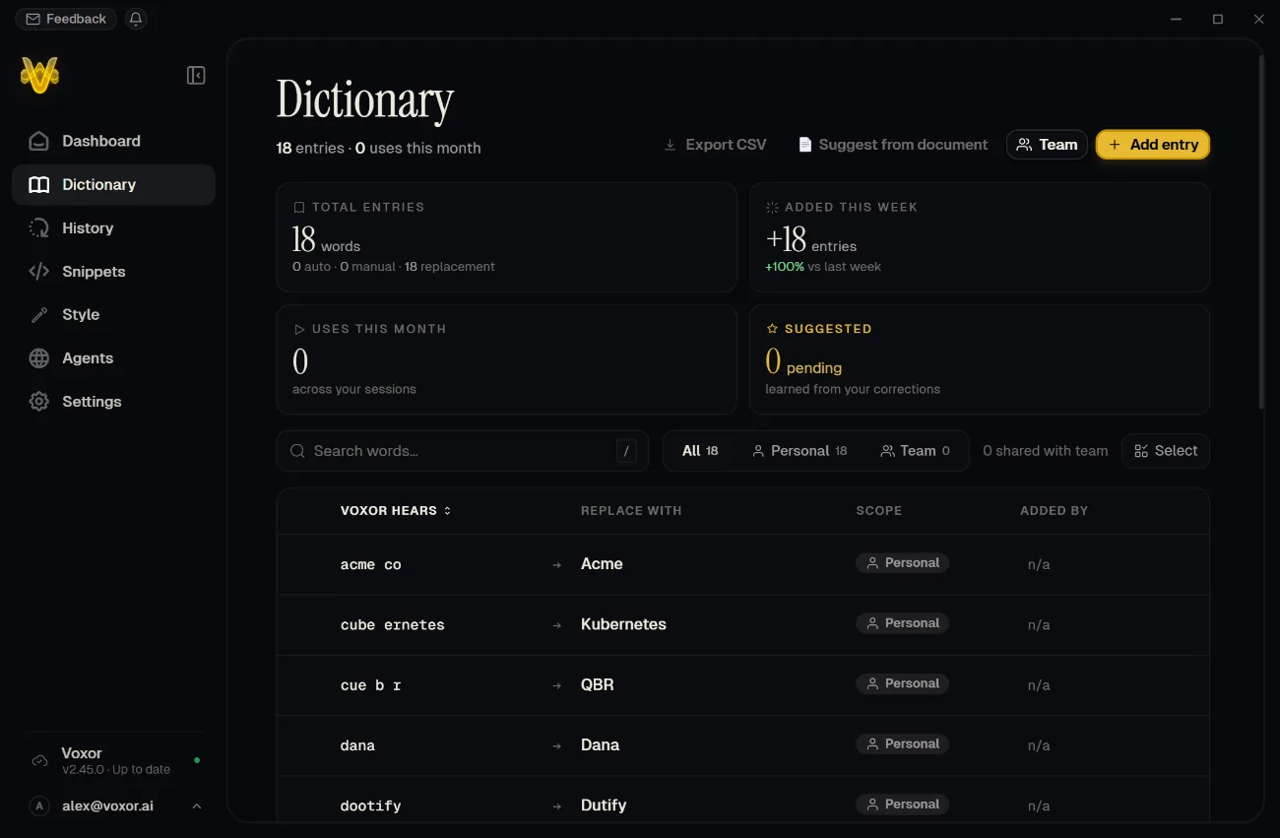
Task: Click the 'Kubernetes' replacement text
Action: coord(623,624)
